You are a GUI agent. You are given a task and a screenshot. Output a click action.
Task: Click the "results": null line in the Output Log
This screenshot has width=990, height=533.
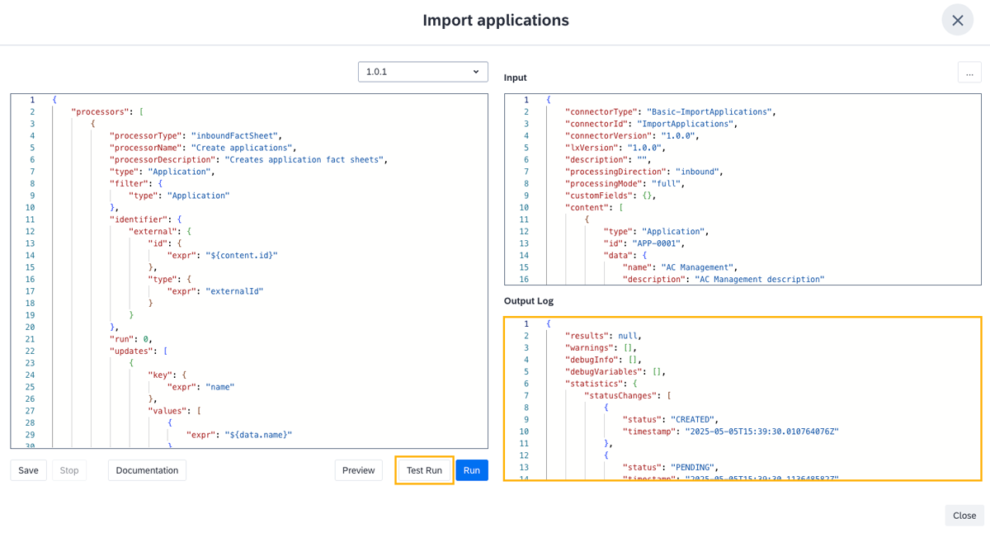click(603, 336)
